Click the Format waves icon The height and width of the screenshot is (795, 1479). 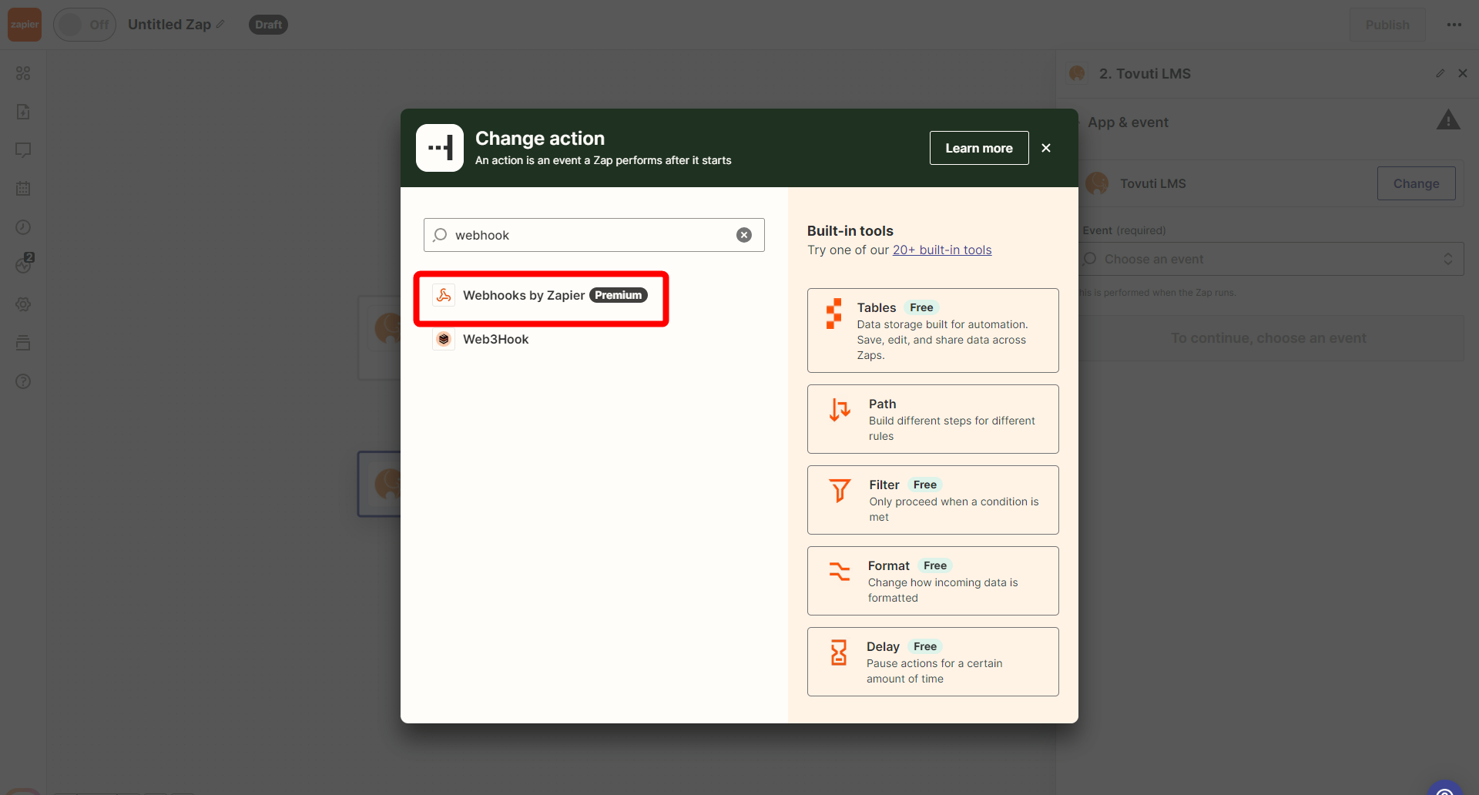pos(839,571)
